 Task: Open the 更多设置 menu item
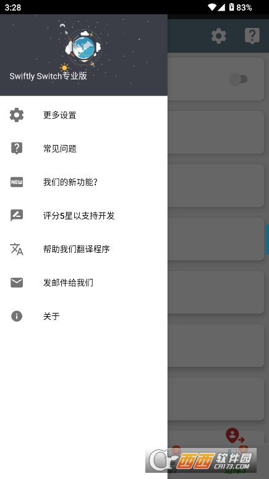(83, 115)
